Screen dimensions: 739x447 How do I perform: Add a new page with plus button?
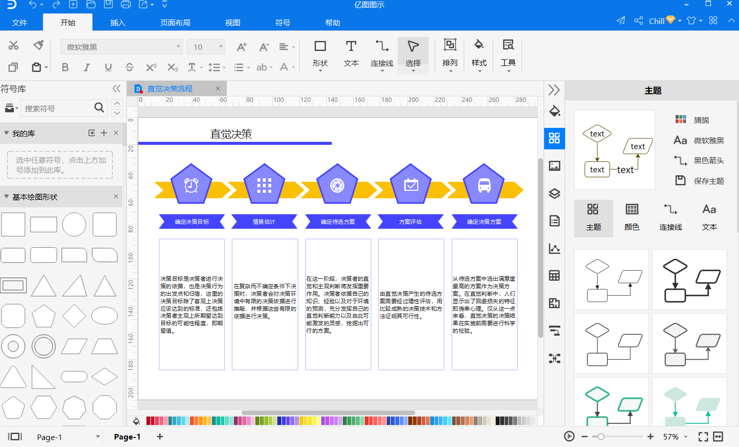160,437
